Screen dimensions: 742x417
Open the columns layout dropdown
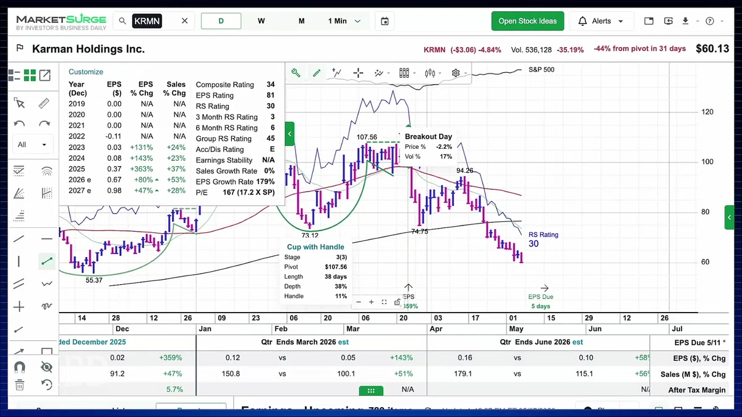(x=407, y=73)
